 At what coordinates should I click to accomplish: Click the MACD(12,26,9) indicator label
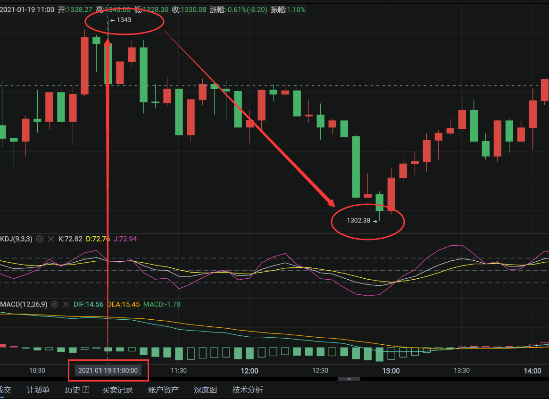coord(24,305)
